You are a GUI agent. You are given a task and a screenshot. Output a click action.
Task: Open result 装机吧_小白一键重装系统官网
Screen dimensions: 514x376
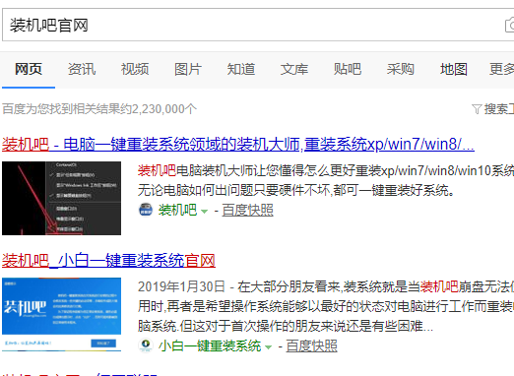(x=108, y=261)
